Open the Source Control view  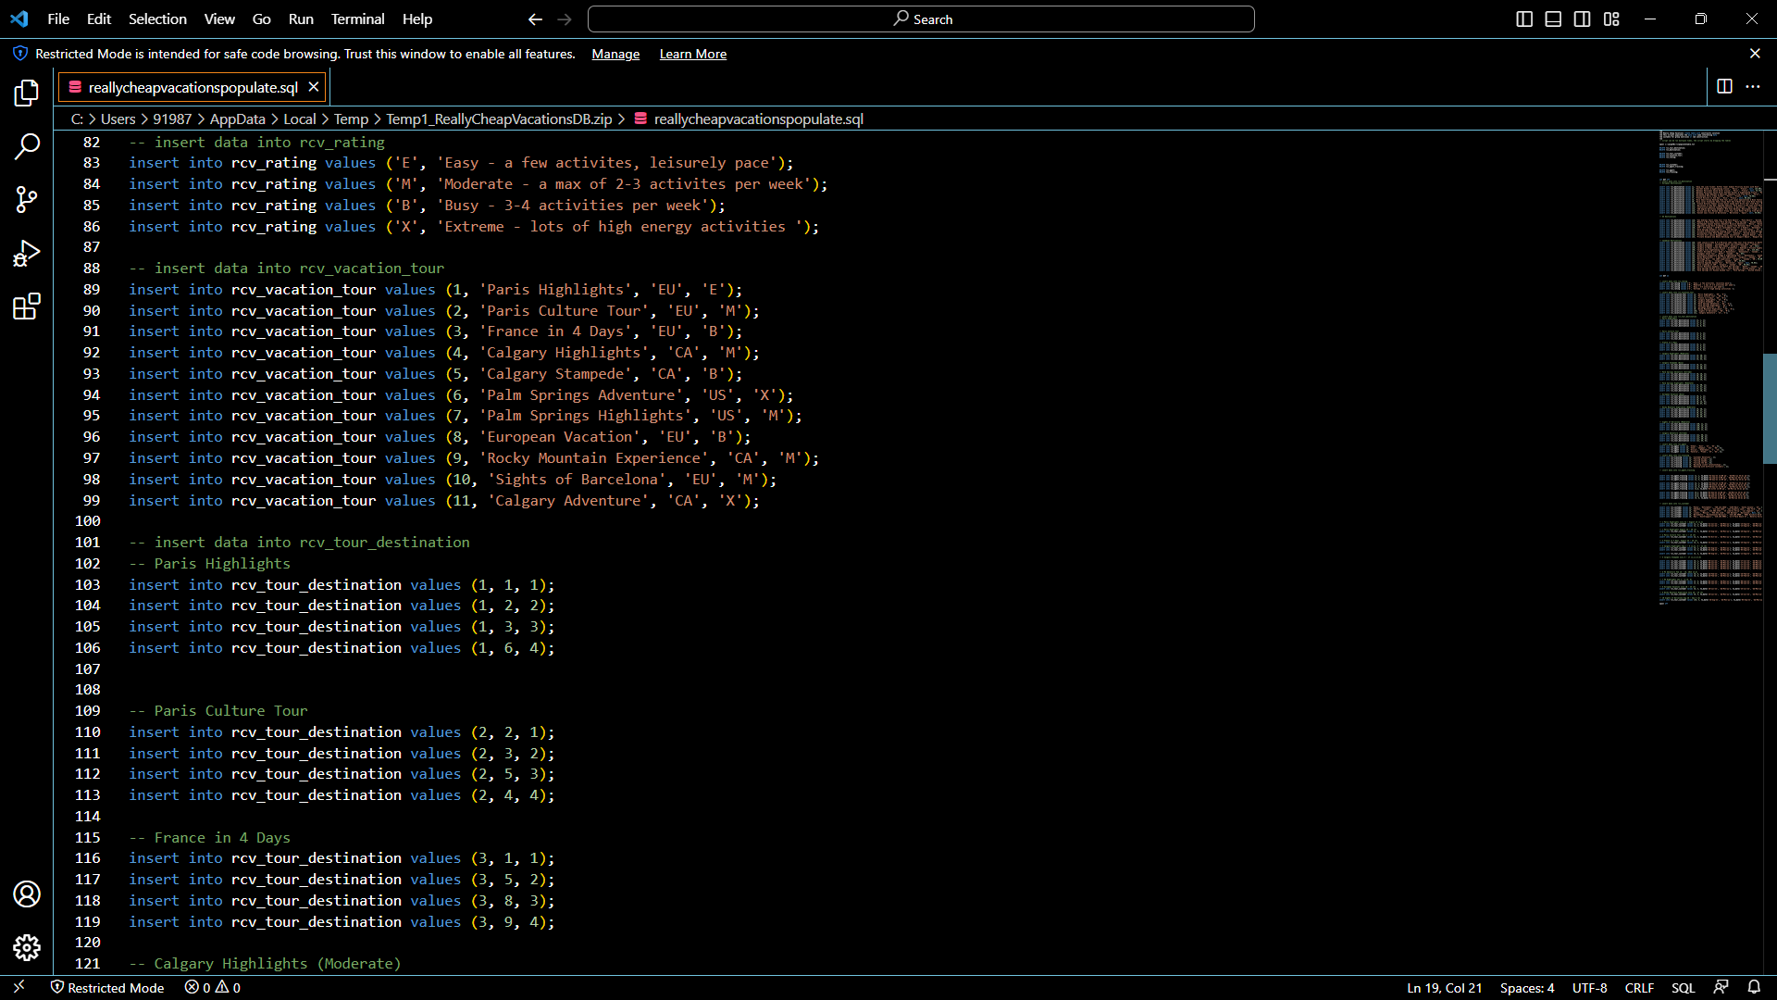[x=27, y=199]
